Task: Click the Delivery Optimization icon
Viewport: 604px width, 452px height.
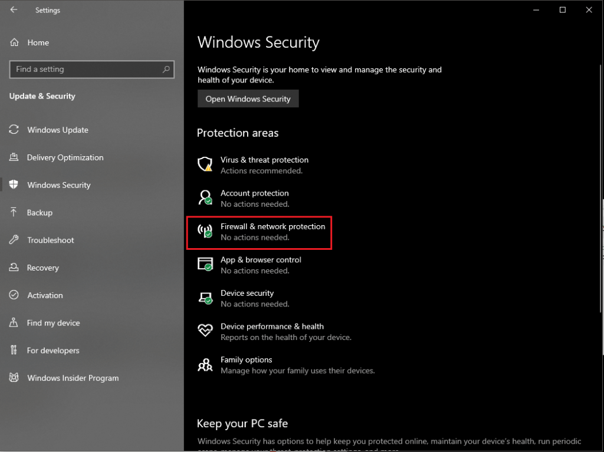Action: click(x=14, y=157)
